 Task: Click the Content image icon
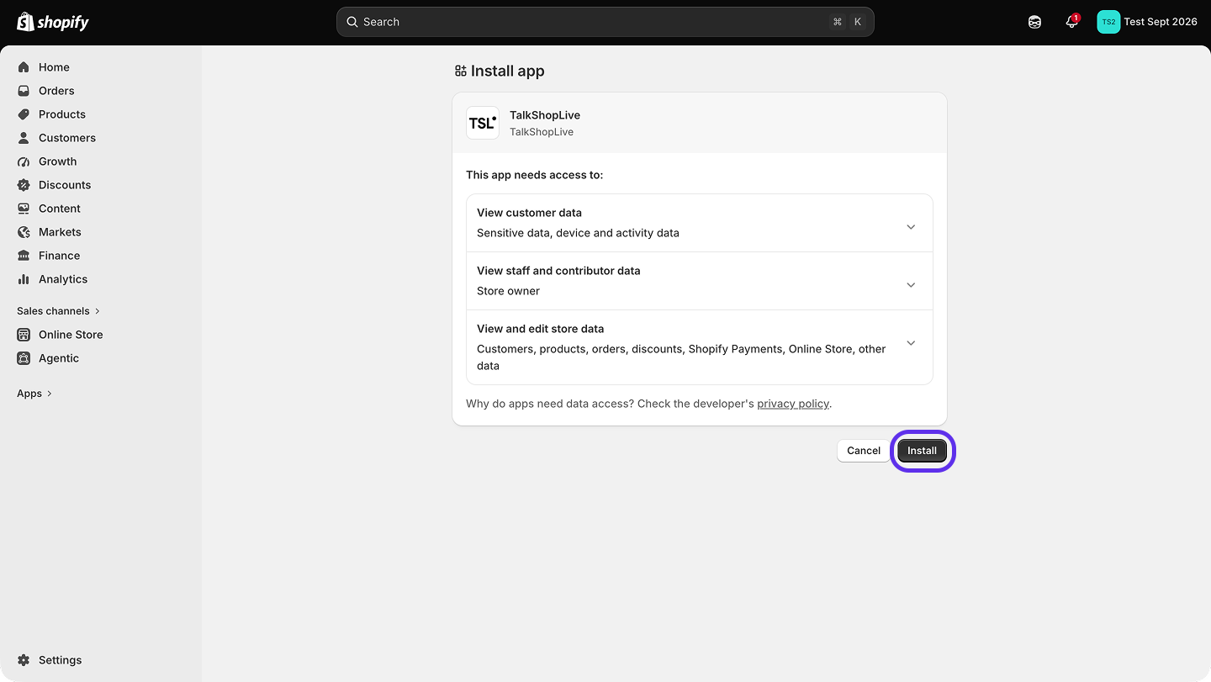coord(24,209)
